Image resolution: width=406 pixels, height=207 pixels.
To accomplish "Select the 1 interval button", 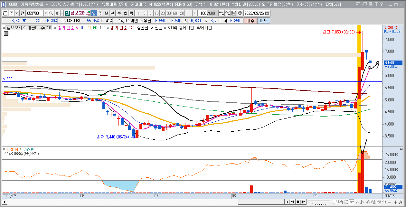I will point(138,13).
